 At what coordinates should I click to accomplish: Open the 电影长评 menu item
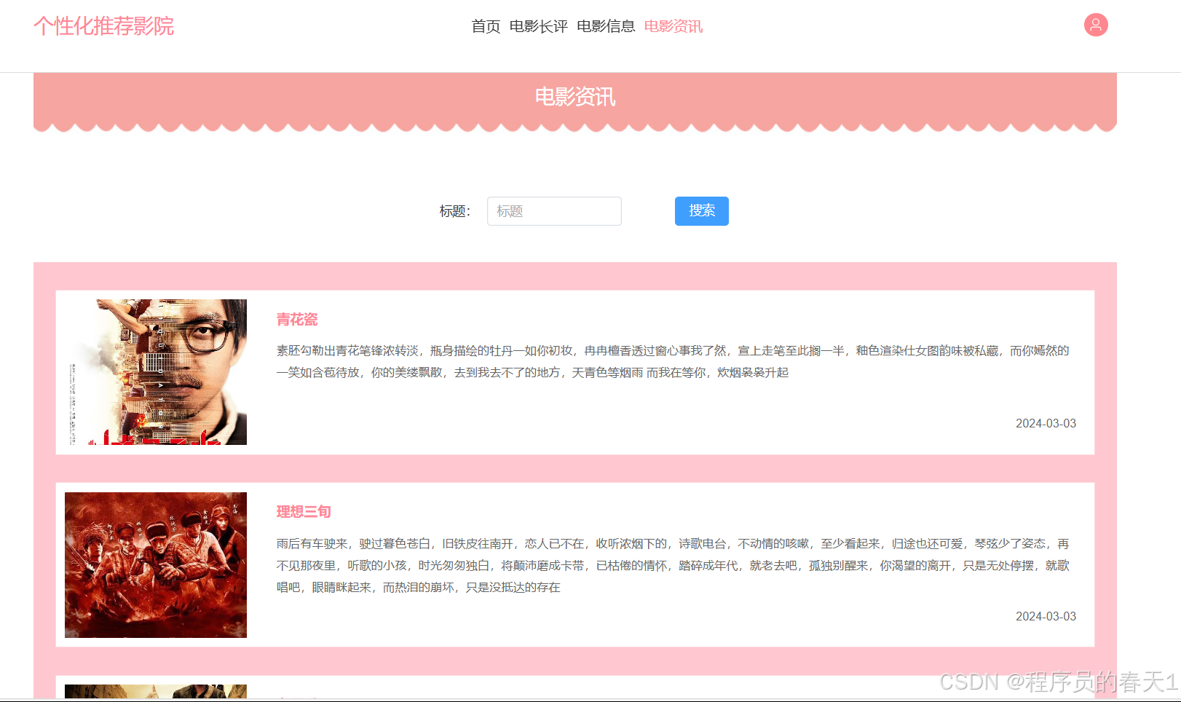(538, 26)
